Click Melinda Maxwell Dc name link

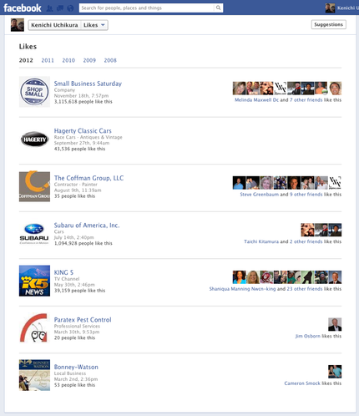click(x=256, y=99)
